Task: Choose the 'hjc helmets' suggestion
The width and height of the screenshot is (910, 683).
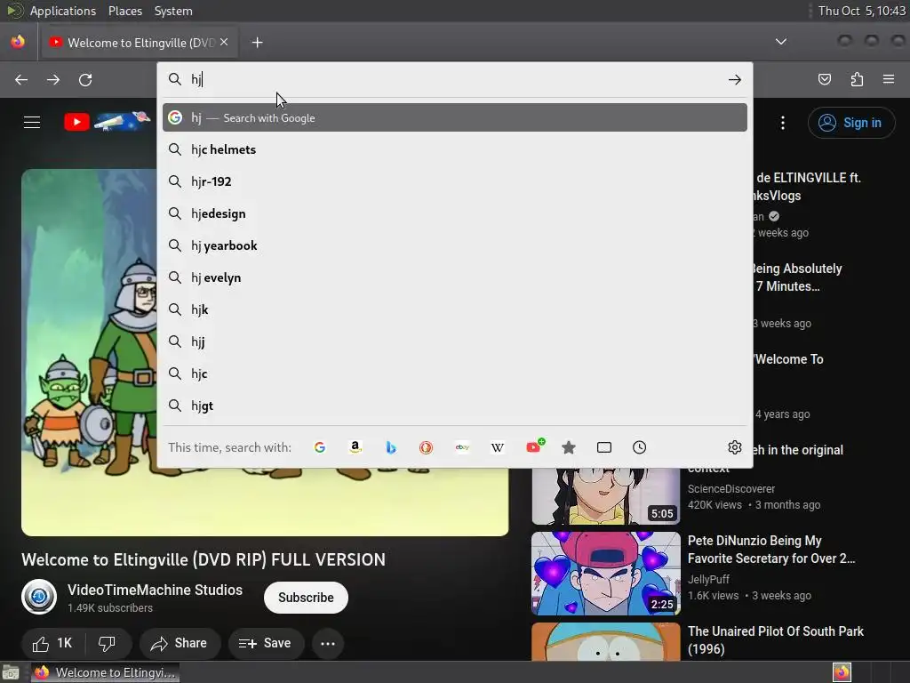Action: coord(454,149)
